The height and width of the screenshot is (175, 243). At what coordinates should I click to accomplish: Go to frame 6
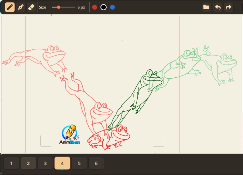(x=96, y=163)
